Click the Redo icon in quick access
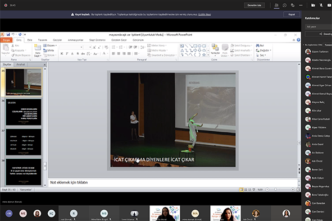Image resolution: width=332 pixels, height=221 pixels. tap(20, 34)
